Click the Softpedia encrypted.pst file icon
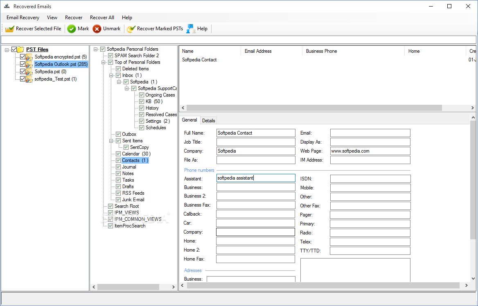Image resolution: width=478 pixels, height=306 pixels. pos(29,57)
